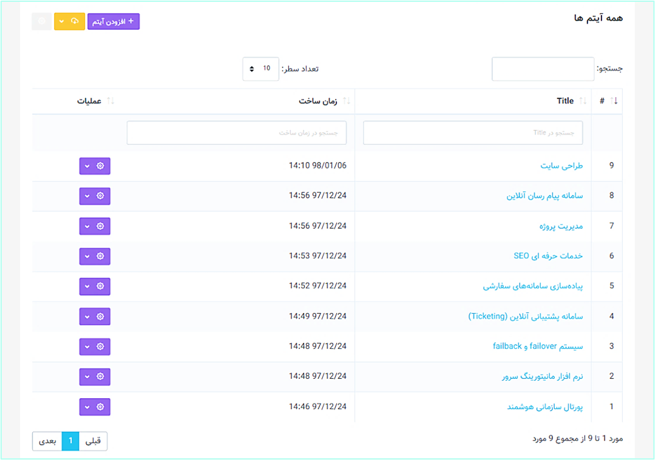Click the greyed-out gear button at top
Image resolution: width=655 pixels, height=460 pixels.
click(x=41, y=21)
